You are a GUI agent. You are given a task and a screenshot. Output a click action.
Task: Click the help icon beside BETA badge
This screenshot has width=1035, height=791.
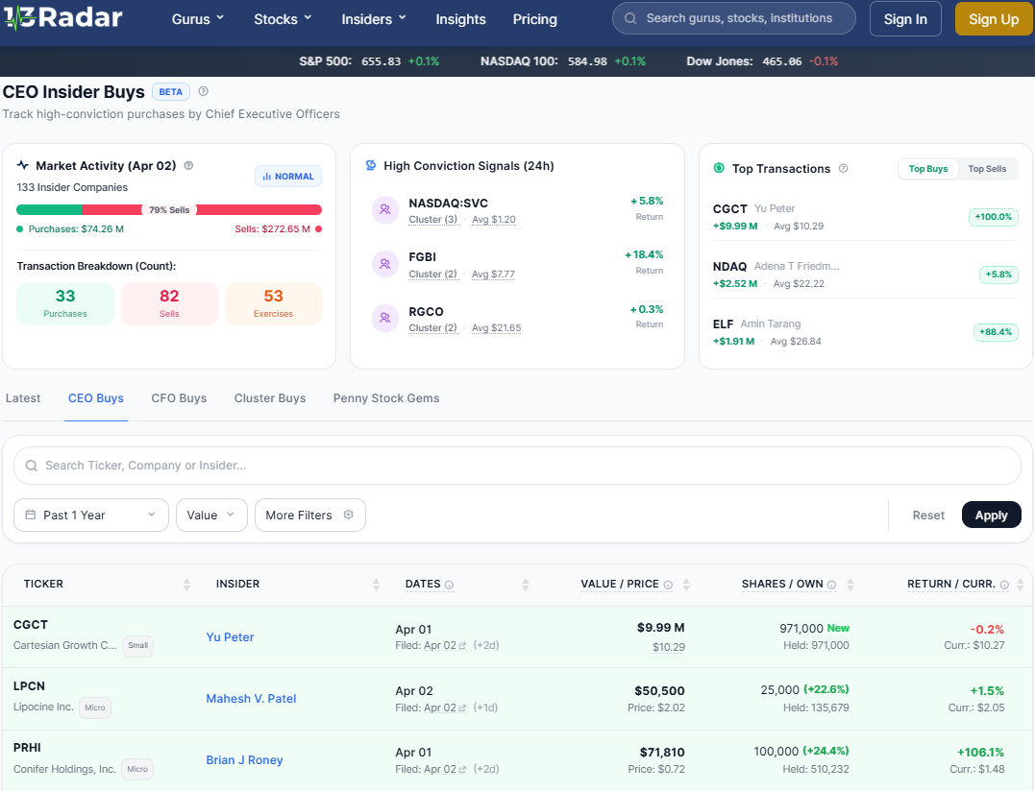coord(204,91)
